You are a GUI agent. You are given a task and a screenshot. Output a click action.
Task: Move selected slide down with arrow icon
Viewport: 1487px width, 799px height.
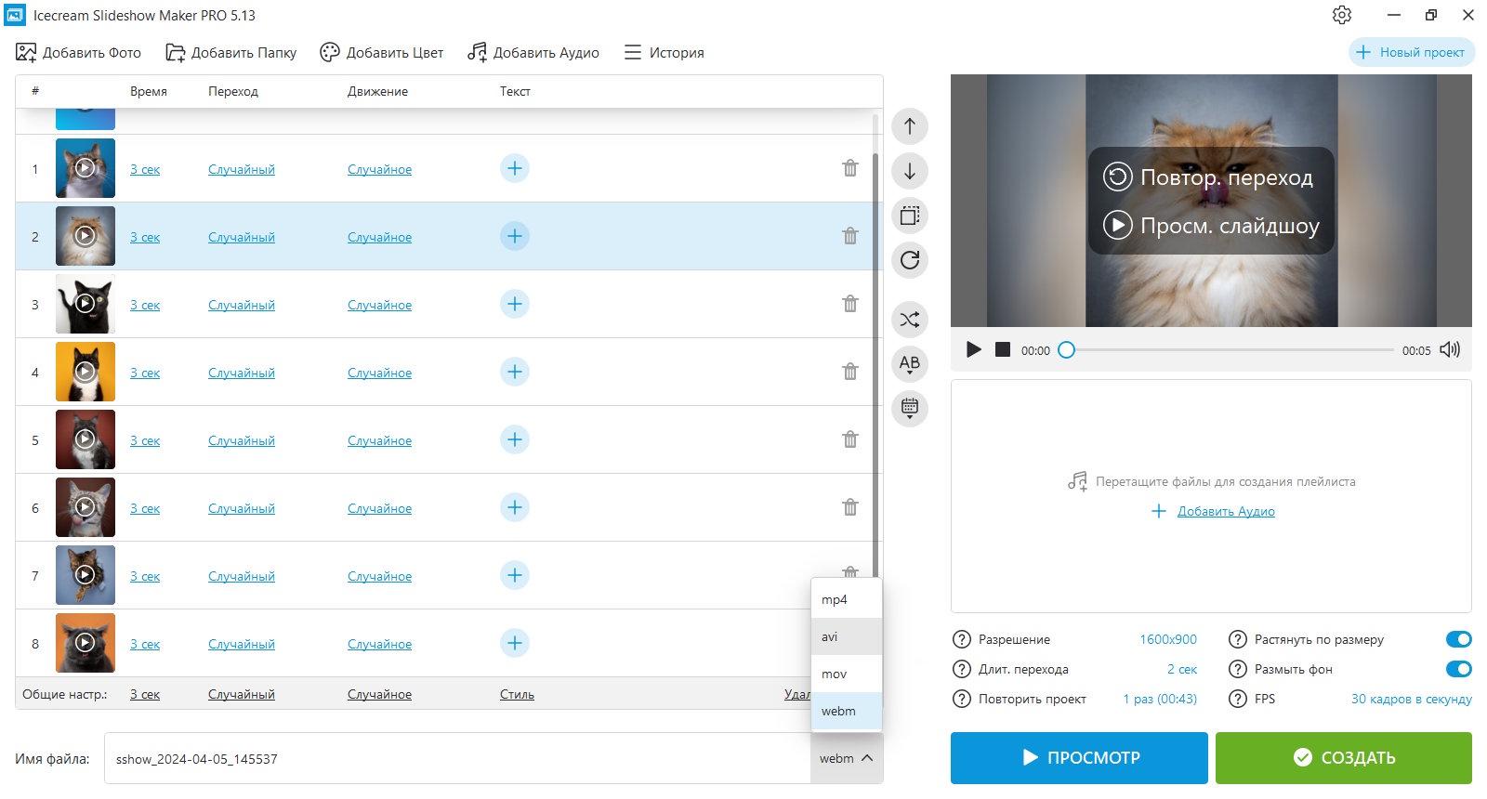click(910, 171)
